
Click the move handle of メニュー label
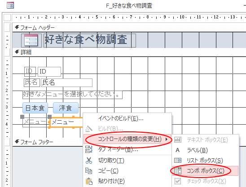[x=22, y=117]
